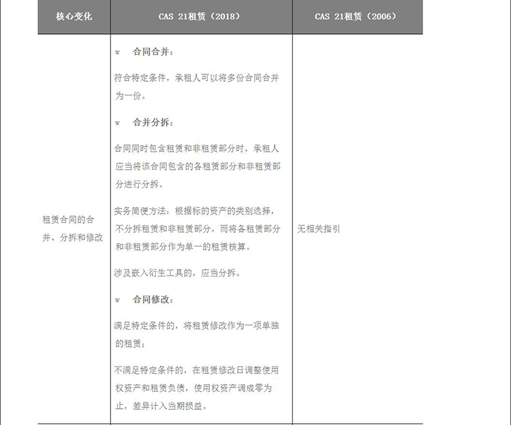This screenshot has width=511, height=425.
Task: Click the line starting with 符合特定条件
Action: pyautogui.click(x=196, y=78)
